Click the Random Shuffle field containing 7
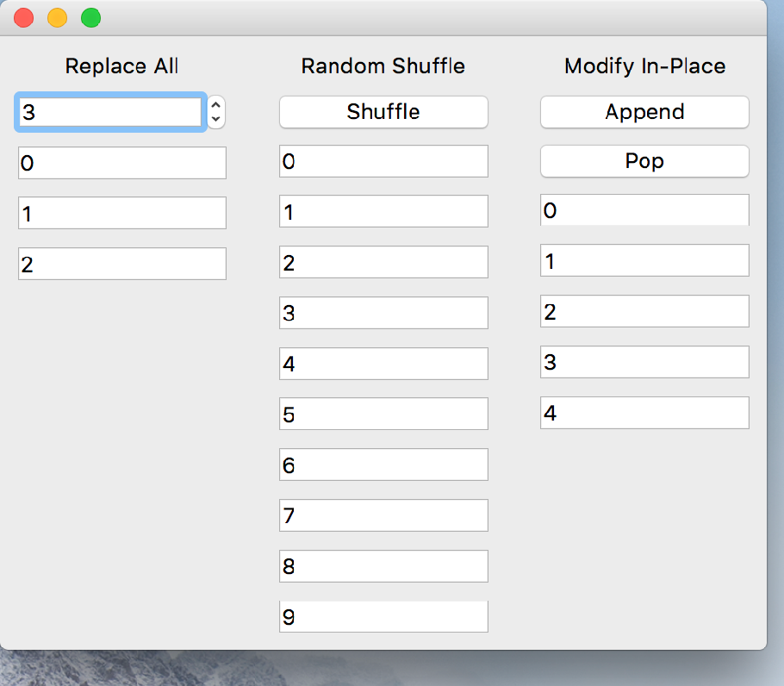Image resolution: width=784 pixels, height=686 pixels. 383,515
